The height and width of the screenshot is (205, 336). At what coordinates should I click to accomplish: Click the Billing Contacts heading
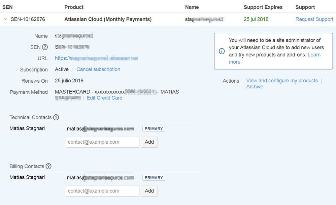point(27,166)
